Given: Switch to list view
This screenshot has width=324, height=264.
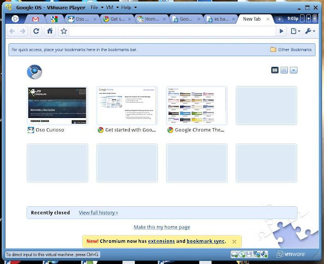Looking at the screenshot, I should [284, 70].
